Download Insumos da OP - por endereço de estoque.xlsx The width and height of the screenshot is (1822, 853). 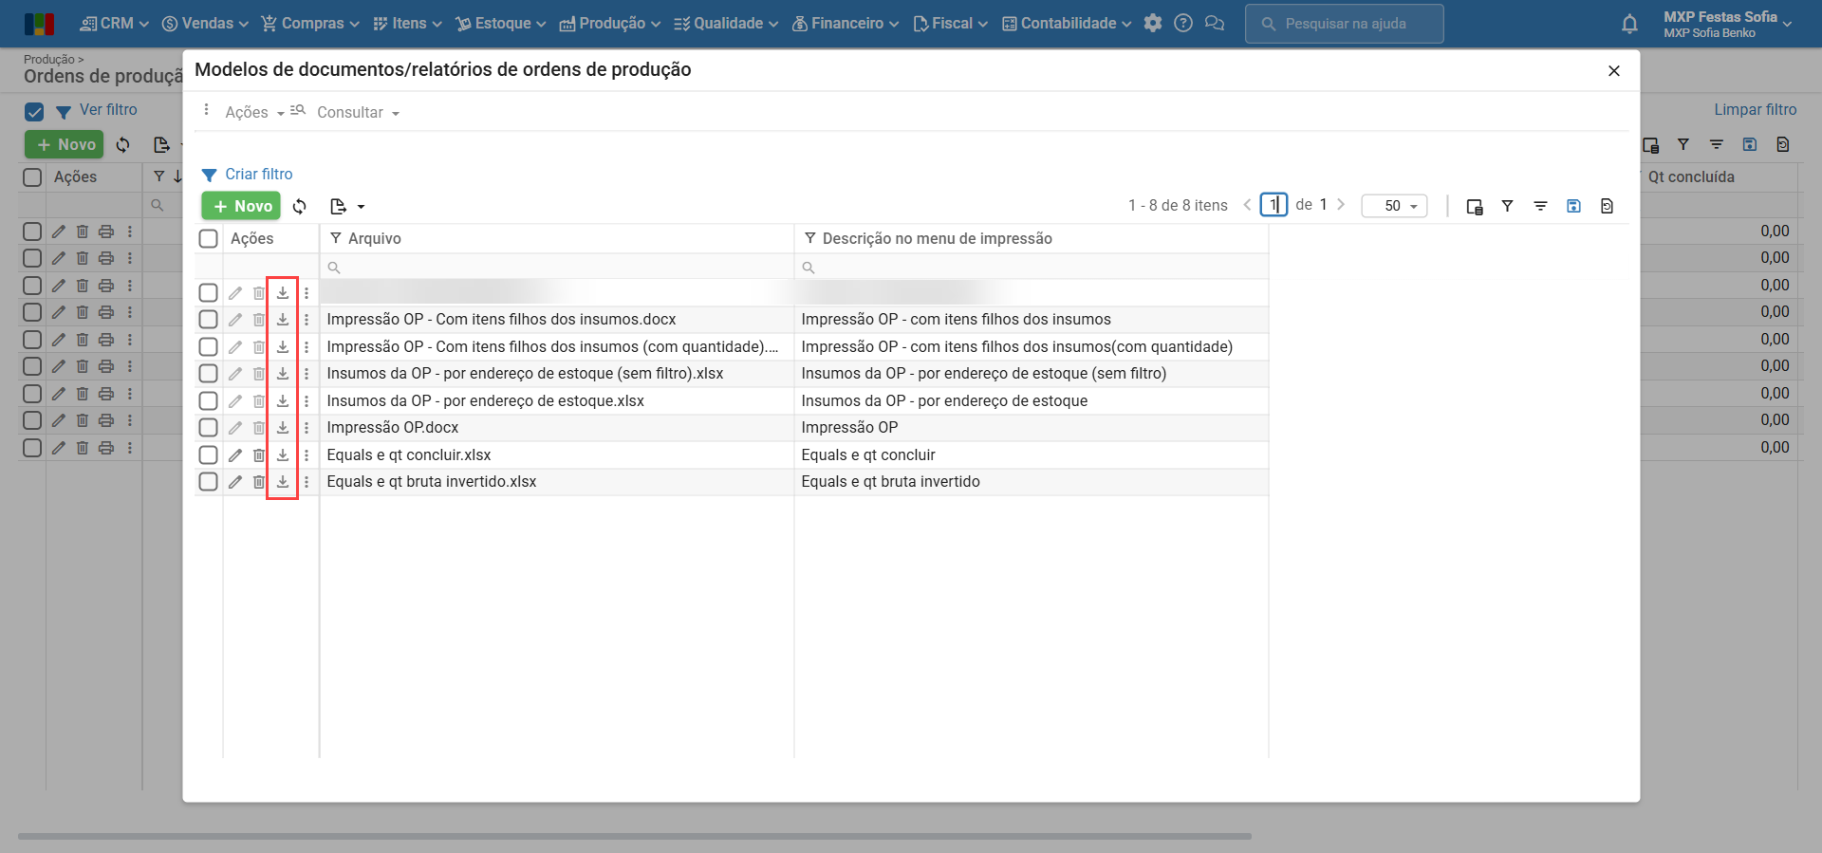283,401
